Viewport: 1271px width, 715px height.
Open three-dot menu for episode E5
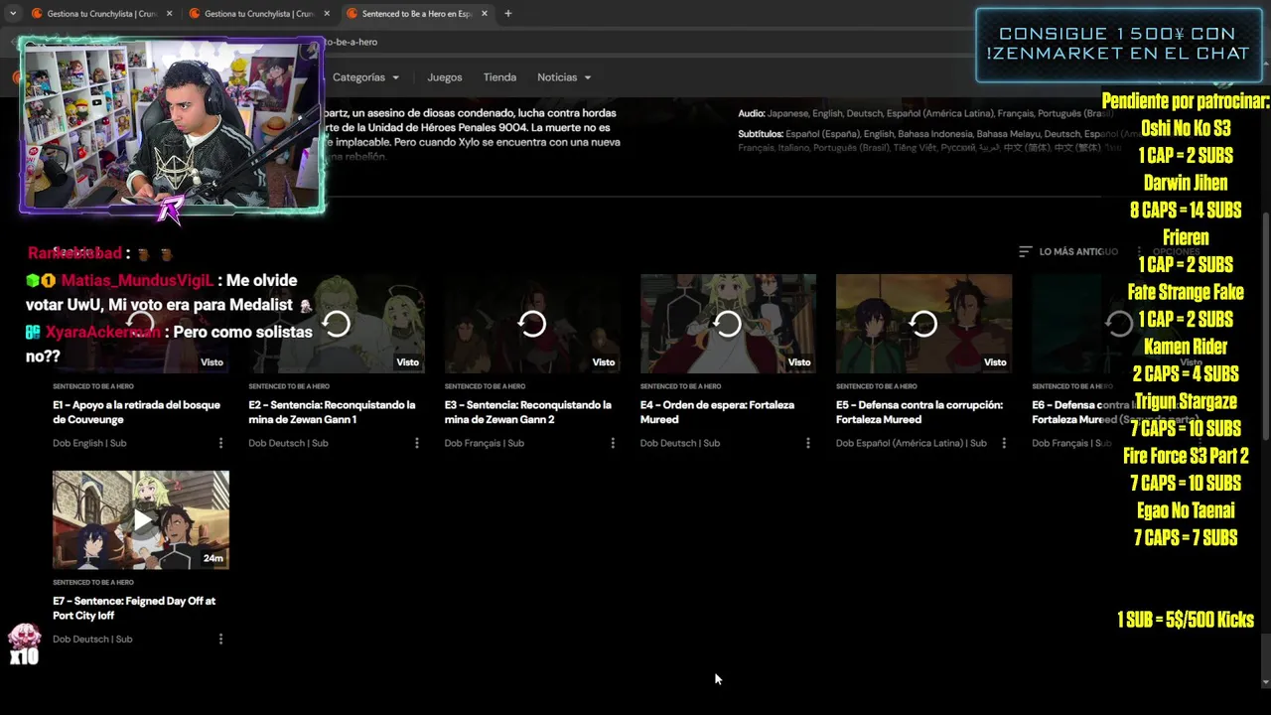click(x=1003, y=443)
